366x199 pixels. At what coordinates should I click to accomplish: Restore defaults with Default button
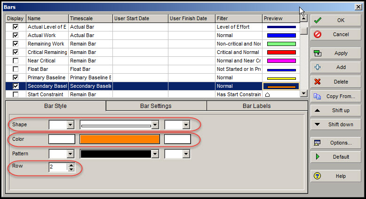335,157
